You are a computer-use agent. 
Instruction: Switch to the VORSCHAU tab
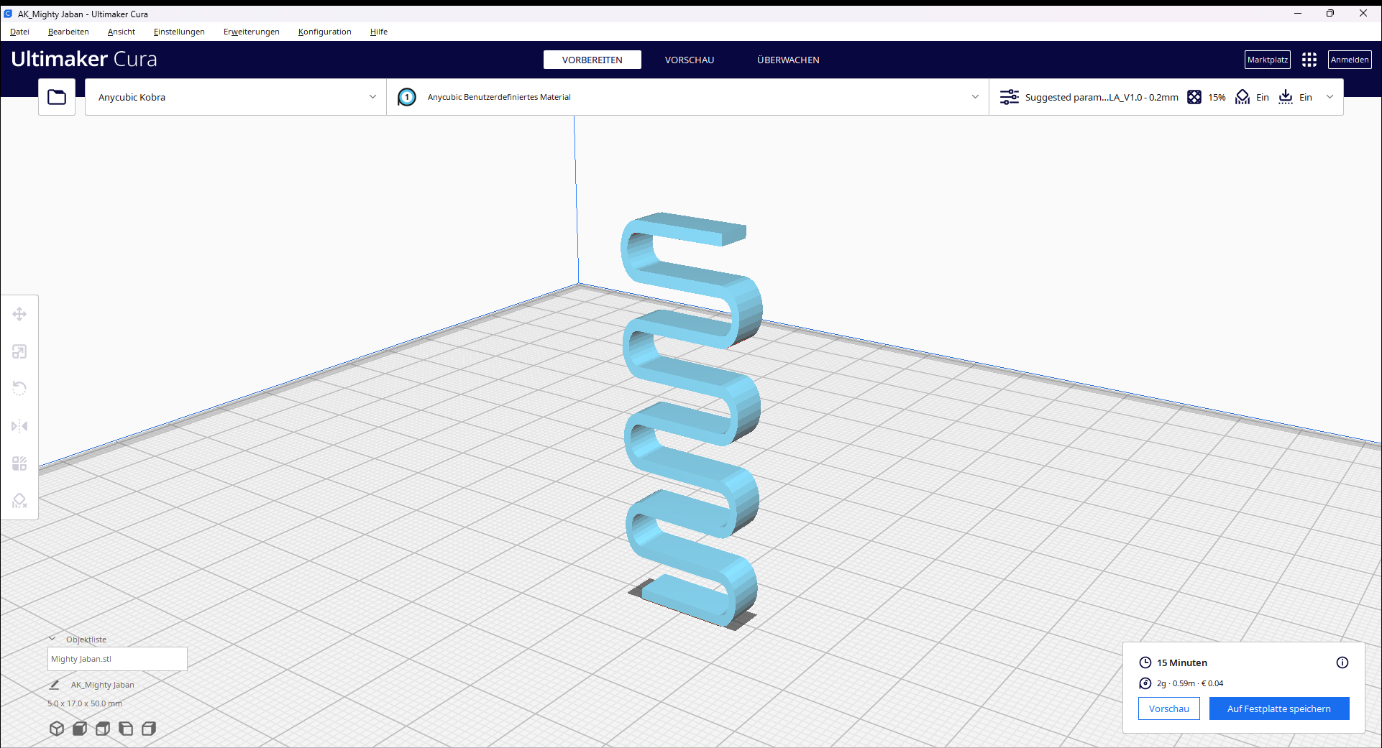point(689,60)
